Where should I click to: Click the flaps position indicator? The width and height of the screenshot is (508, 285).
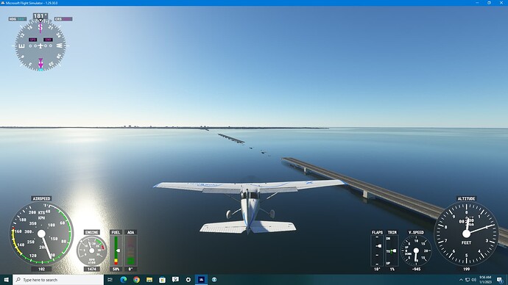pos(377,250)
